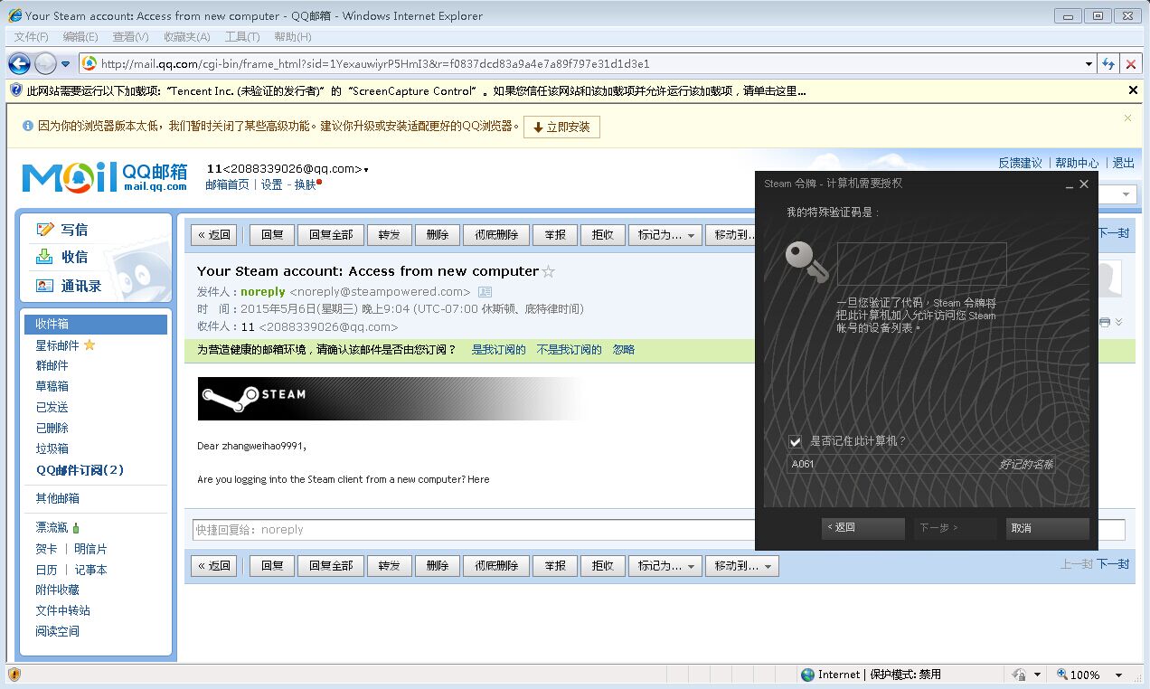Open the 标记为 dropdown
Viewport: 1150px width, 689px height.
point(665,234)
